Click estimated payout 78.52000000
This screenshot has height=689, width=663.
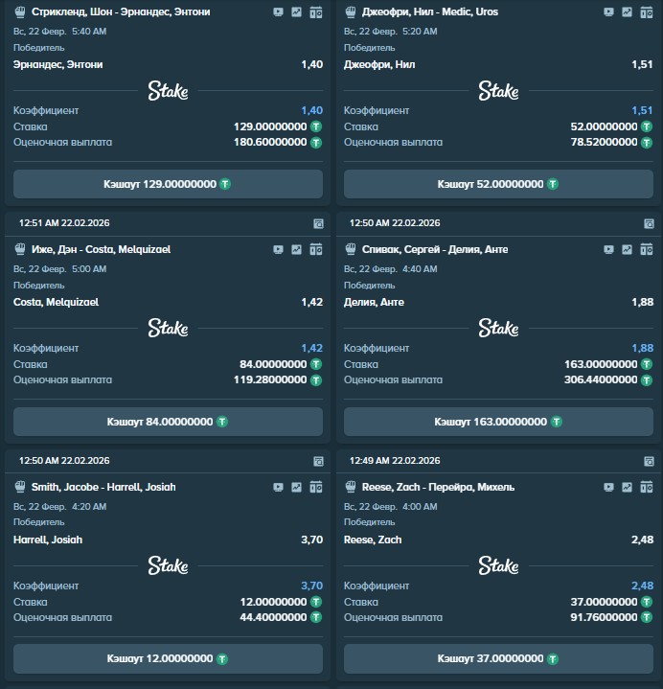point(605,143)
